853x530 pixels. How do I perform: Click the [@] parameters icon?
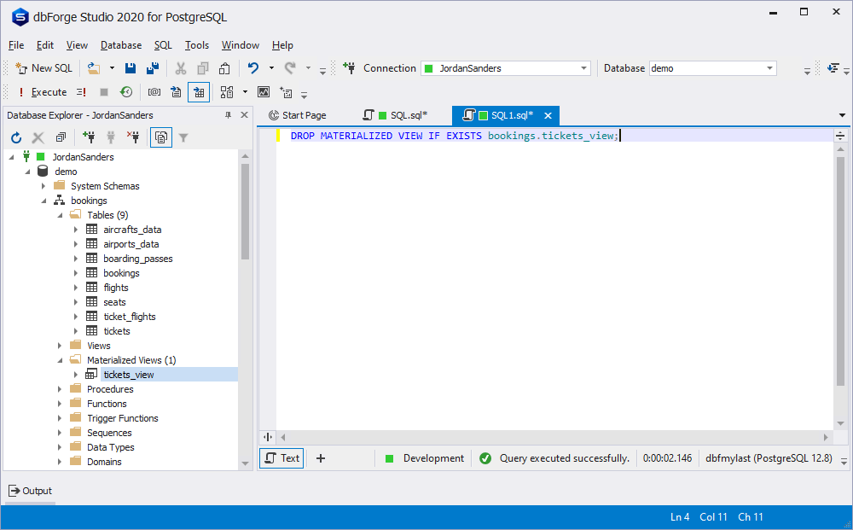pos(154,92)
